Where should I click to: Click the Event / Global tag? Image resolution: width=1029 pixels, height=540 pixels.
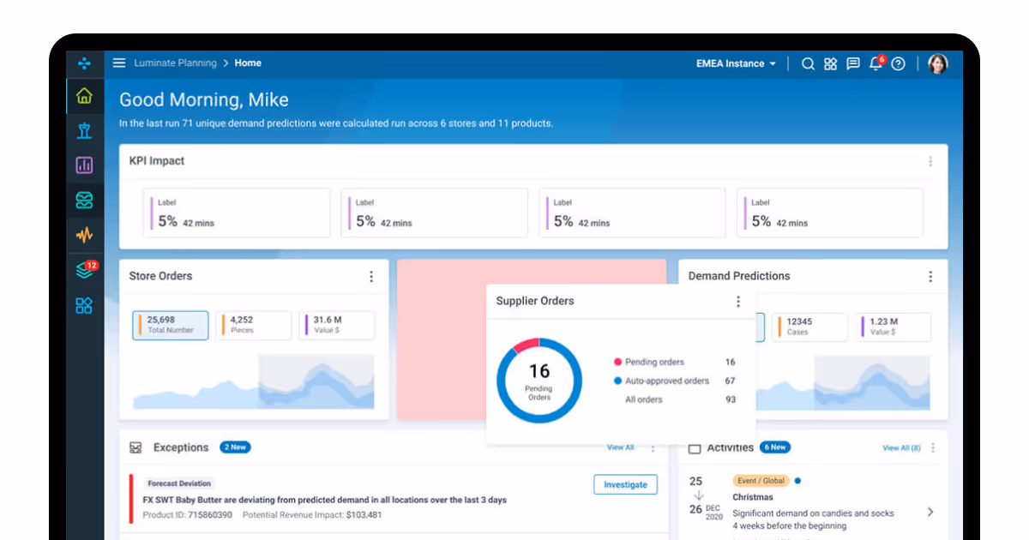click(x=761, y=481)
